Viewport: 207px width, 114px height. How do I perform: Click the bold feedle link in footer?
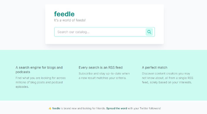click(x=56, y=108)
